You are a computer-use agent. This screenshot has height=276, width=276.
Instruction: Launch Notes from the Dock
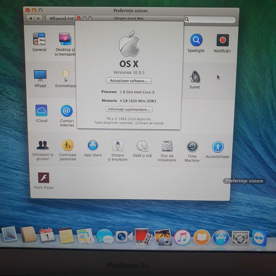(x=66, y=235)
